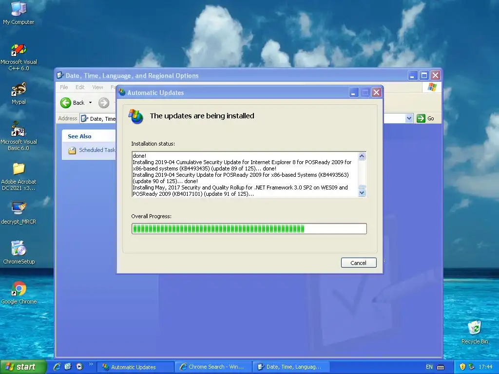The image size is (499, 374).
Task: Open the Mypal browser shortcut
Action: [19, 93]
